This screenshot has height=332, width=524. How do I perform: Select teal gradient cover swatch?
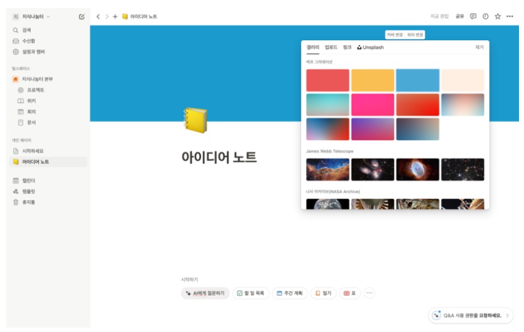pyautogui.click(x=328, y=105)
